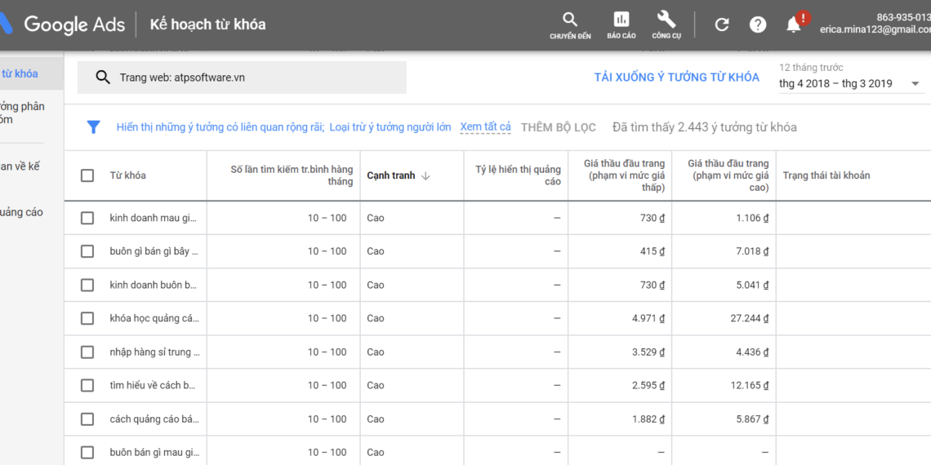Check the box for buôn gì bán gì bây… row
Screen dimensions: 931x465
(x=87, y=251)
